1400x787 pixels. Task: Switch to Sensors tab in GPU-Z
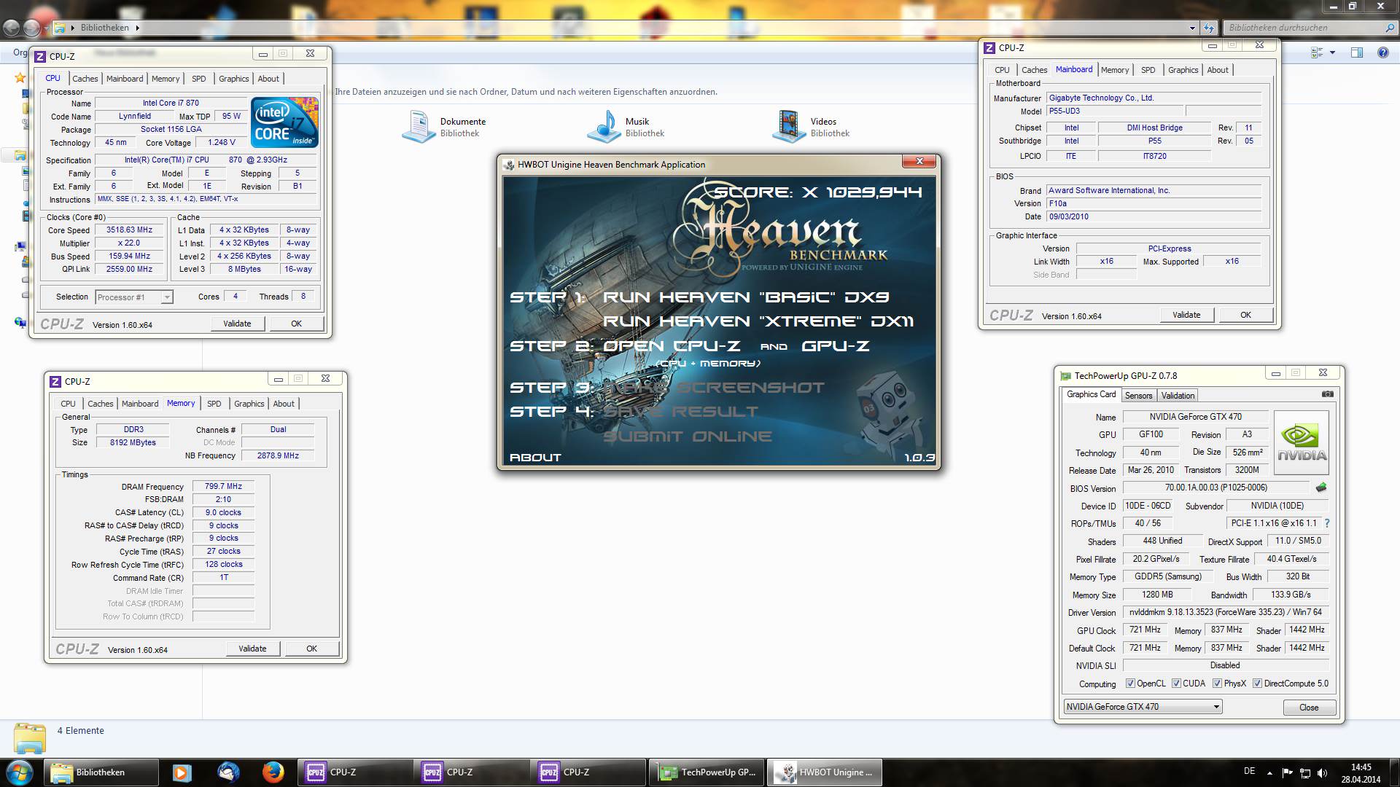point(1138,395)
